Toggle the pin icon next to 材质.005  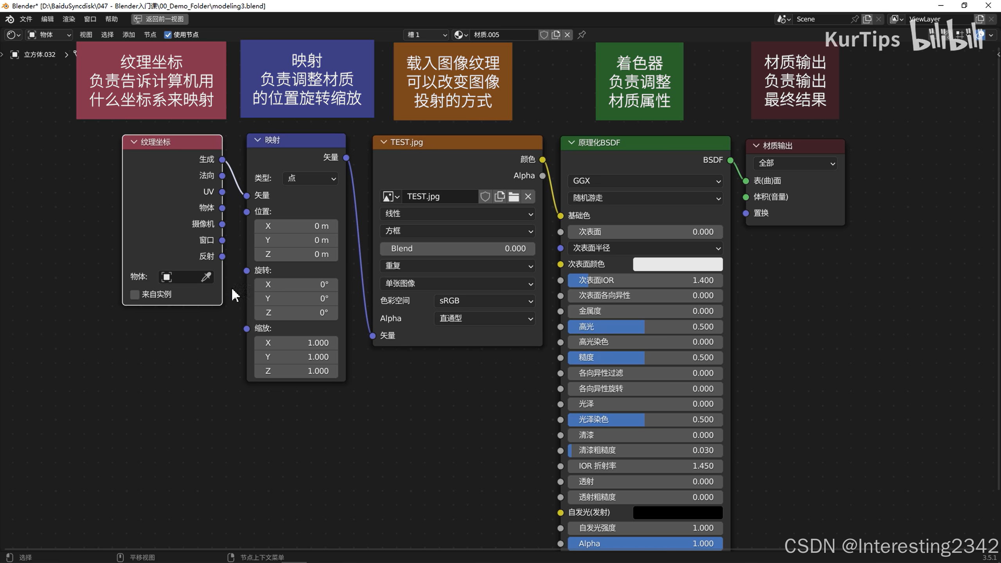(x=582, y=35)
